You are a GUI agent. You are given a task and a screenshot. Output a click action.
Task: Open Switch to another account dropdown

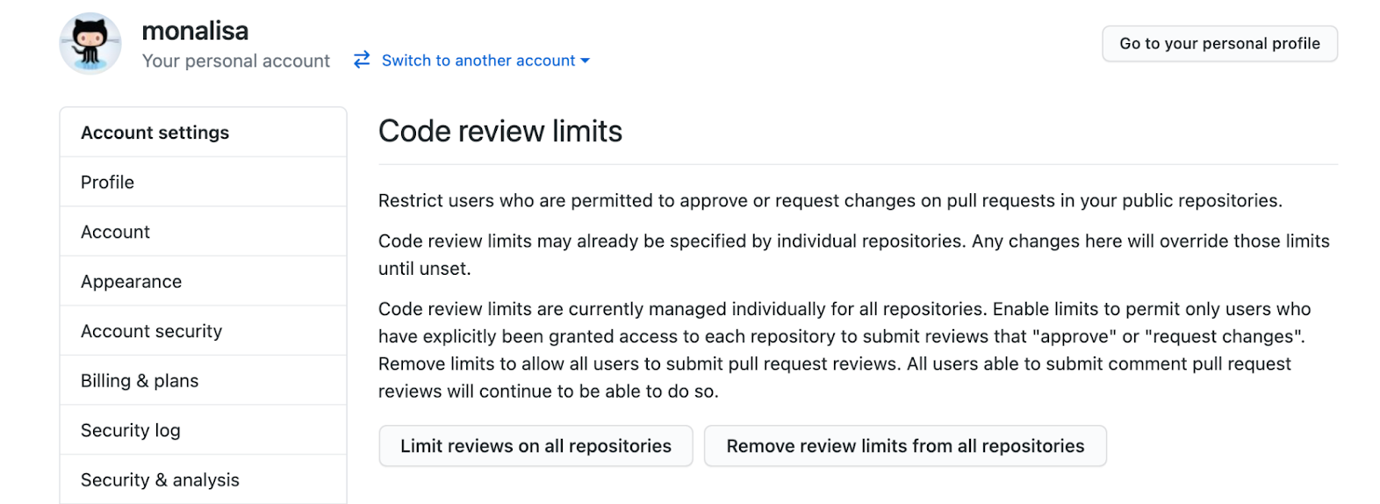click(x=485, y=61)
